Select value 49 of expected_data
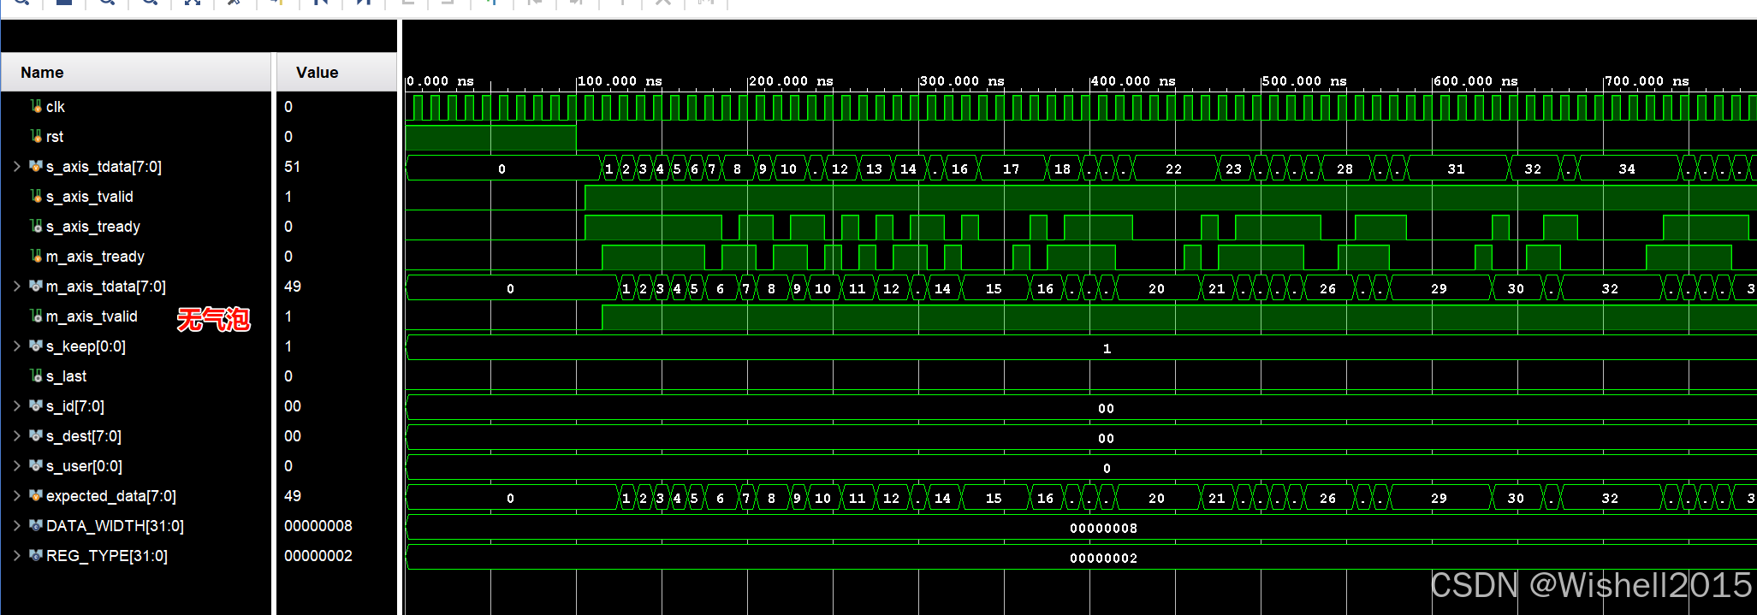 [x=292, y=495]
